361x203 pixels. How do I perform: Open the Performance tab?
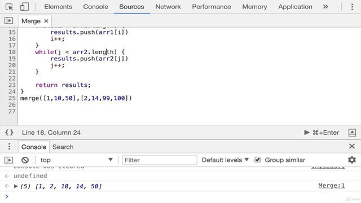tap(212, 7)
